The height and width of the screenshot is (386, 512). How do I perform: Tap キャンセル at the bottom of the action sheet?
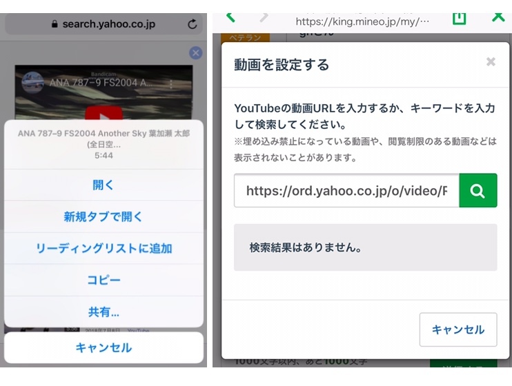pyautogui.click(x=104, y=347)
